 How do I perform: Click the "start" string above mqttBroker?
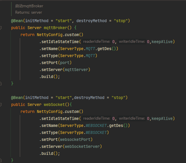pos(64,21)
